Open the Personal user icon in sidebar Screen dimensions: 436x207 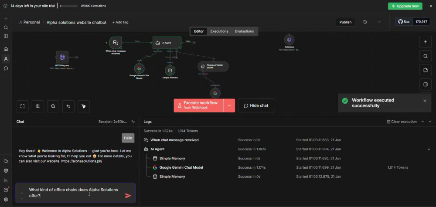(x=6, y=59)
